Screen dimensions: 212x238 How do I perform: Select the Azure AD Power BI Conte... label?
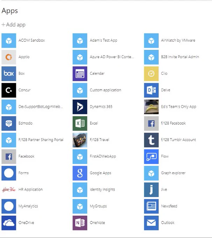pos(112,57)
